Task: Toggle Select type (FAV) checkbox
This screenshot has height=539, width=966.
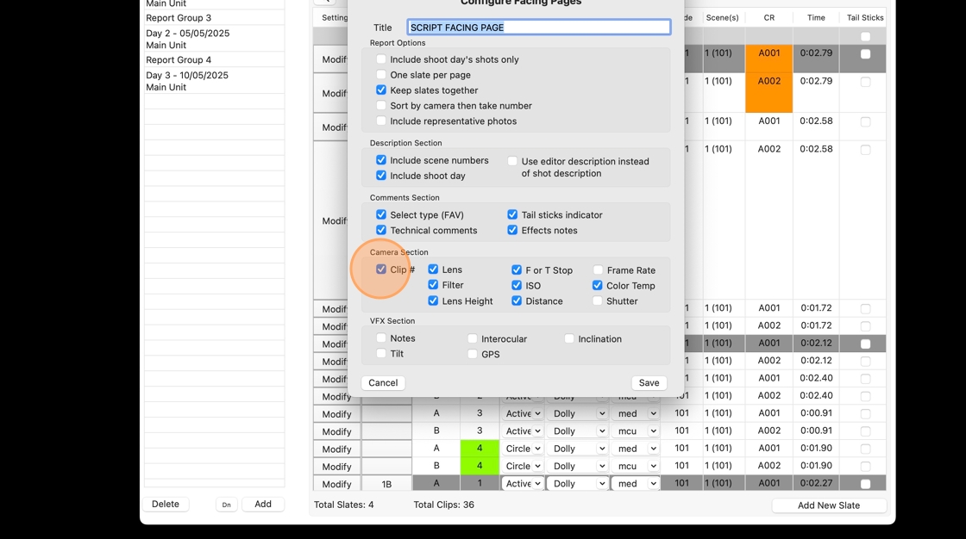Action: [381, 214]
